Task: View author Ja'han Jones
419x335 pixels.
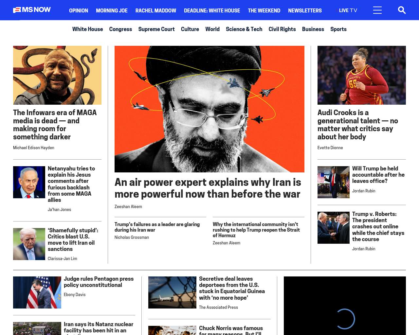Action: coord(59,210)
